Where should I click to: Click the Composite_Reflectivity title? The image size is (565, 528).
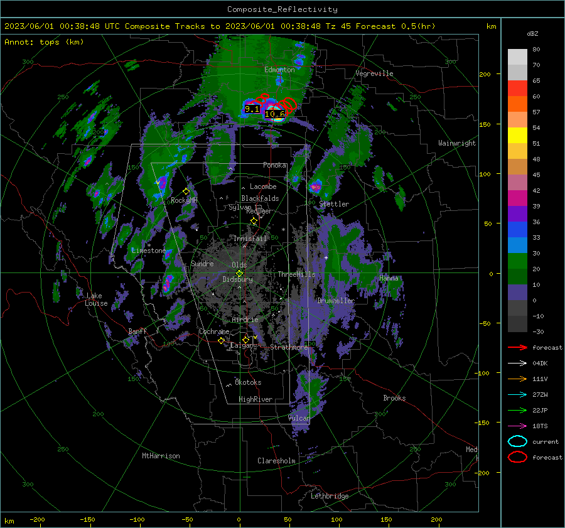coord(282,9)
